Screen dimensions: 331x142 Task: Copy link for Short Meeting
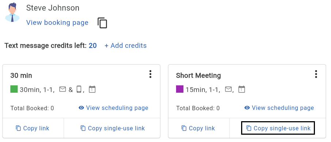coord(198,128)
